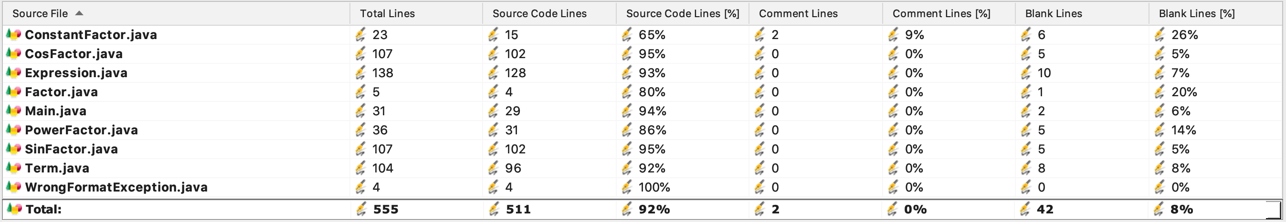Click the CosFactor.java file icon
The width and height of the screenshot is (1286, 222).
point(13,53)
